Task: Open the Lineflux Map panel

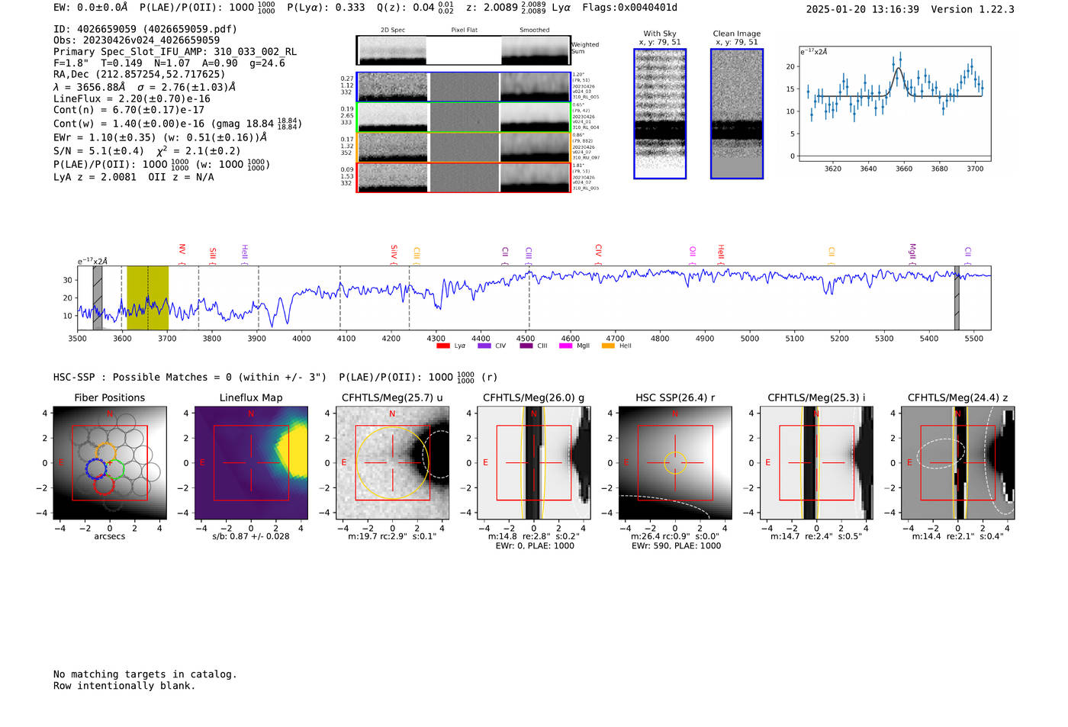Action: click(x=251, y=463)
